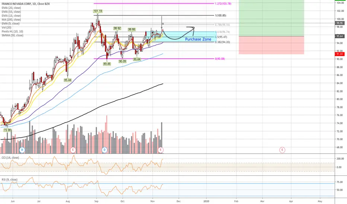Screen dimensions: 347x204
Task: Click the 200.00 value on CCI scale
Action: coord(340,159)
